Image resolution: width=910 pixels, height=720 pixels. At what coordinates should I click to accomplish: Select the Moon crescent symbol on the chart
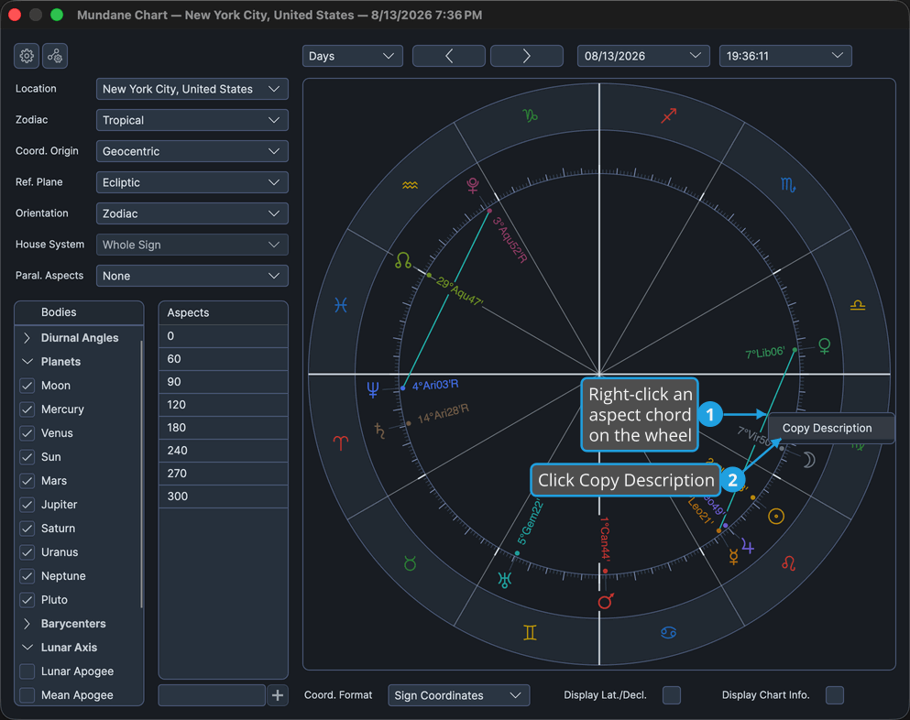coord(809,460)
